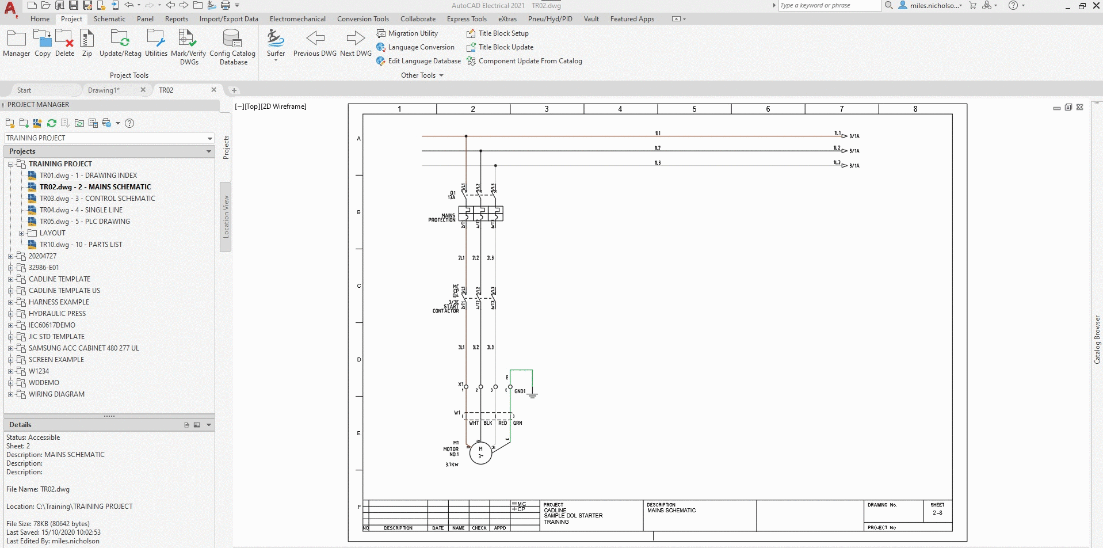This screenshot has width=1103, height=548.
Task: Expand the HARNESS EXAMPLE project node
Action: (x=10, y=302)
